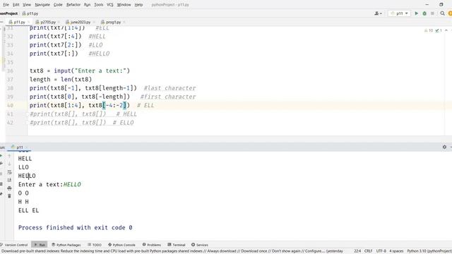Open the user account dropdown in the toolbar
This screenshot has width=452, height=254.
pyautogui.click(x=378, y=13)
